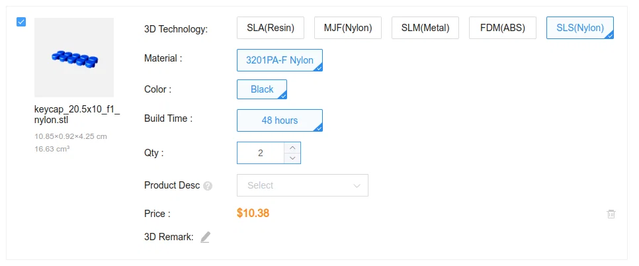Image resolution: width=639 pixels, height=266 pixels.
Task: Open the Product Desc Select dropdown
Action: pyautogui.click(x=302, y=185)
